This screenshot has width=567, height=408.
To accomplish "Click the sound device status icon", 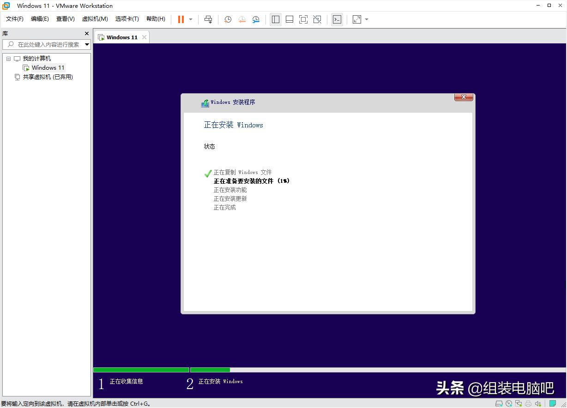I will (537, 403).
